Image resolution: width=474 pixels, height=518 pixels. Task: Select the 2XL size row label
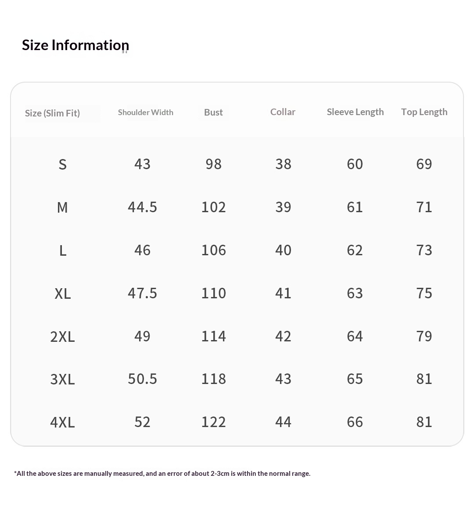pos(62,337)
